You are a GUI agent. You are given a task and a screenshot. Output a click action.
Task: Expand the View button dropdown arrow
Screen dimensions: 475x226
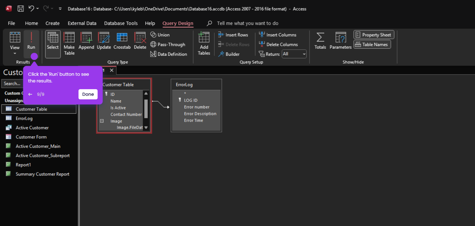(15, 53)
